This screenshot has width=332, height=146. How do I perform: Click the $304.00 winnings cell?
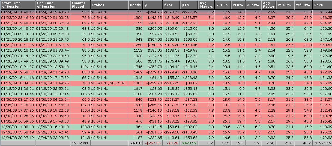[x=153, y=40]
